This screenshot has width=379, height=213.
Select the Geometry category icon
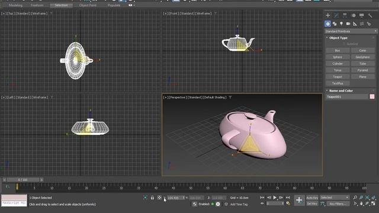(327, 24)
